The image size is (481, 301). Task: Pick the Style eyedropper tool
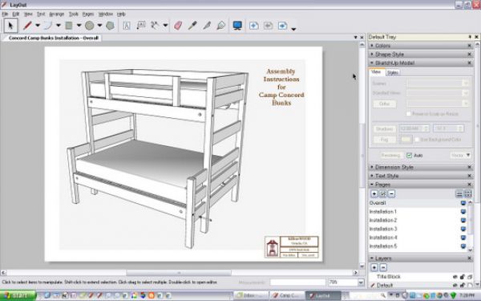pos(192,26)
